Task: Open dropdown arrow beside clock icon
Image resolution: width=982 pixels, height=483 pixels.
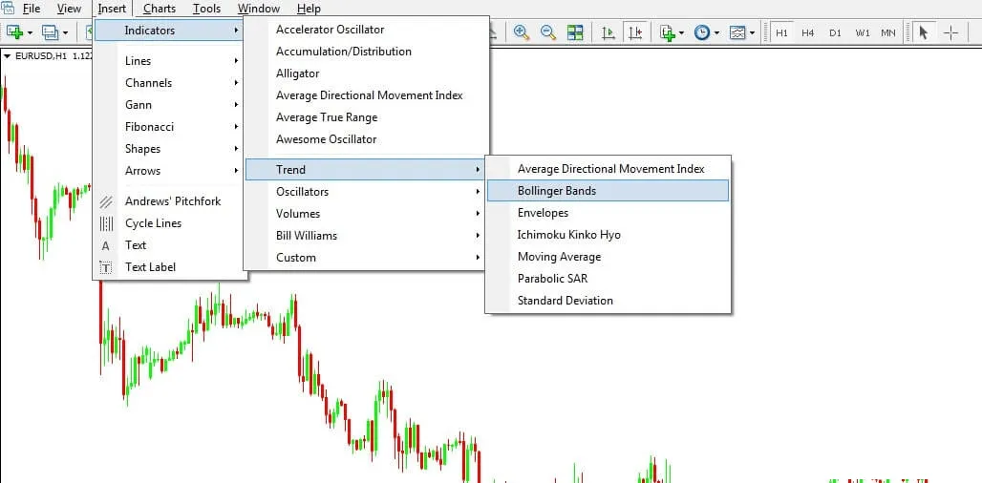Action: click(716, 32)
